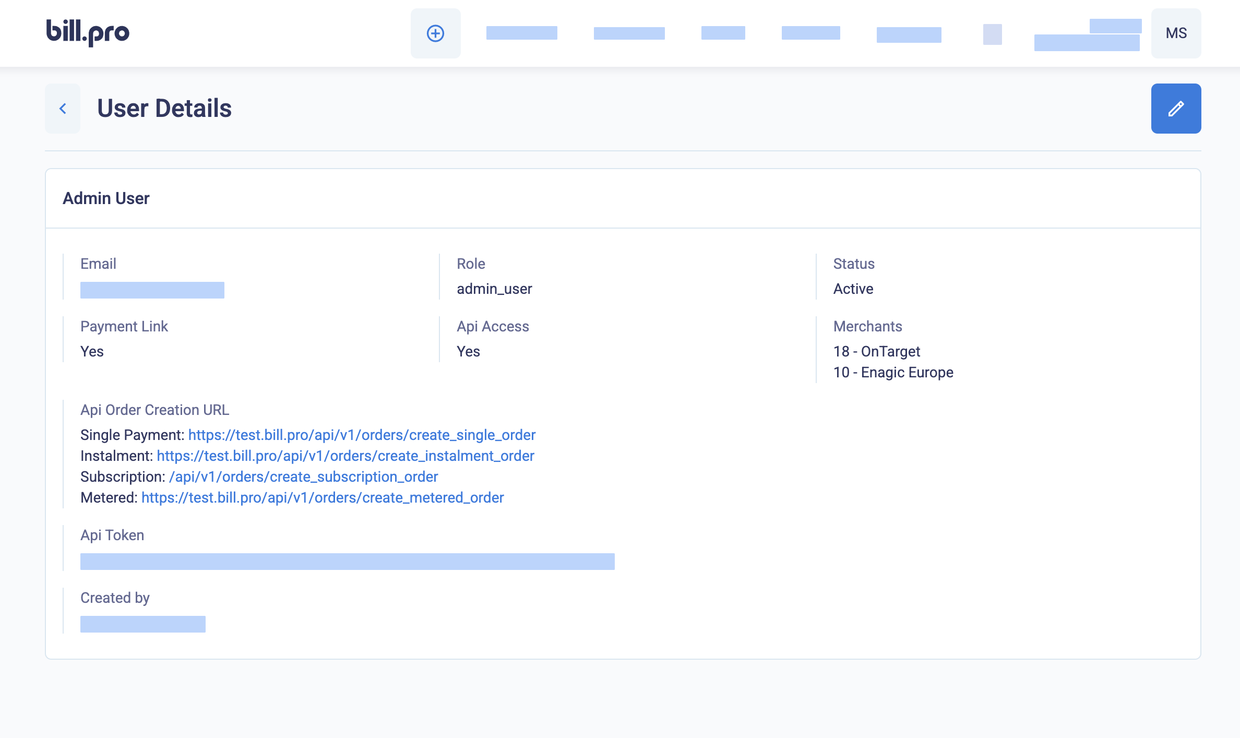Open Subscription create_subscription_order link

tap(303, 477)
